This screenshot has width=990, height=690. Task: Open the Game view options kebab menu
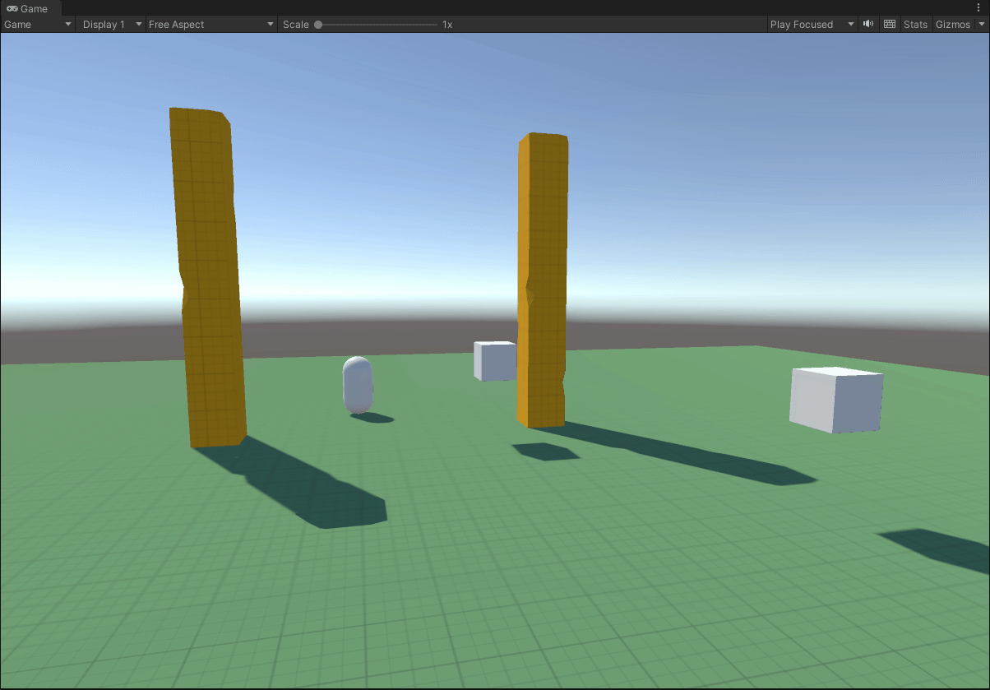pos(978,7)
